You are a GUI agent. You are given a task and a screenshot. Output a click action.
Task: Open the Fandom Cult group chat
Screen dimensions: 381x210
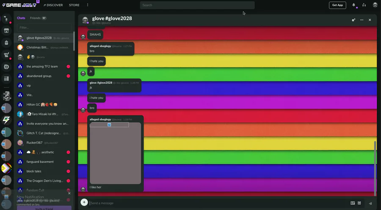tap(44, 190)
